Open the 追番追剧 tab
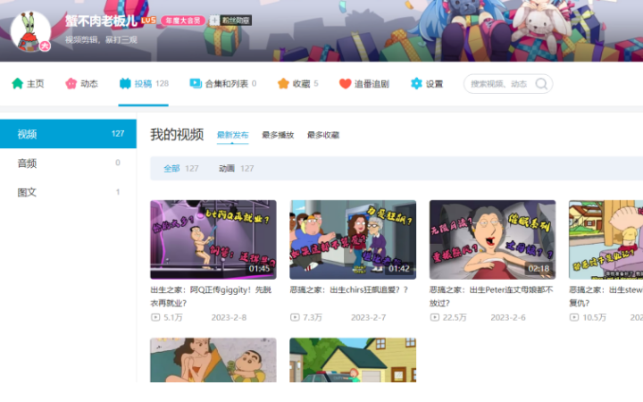 click(x=364, y=84)
